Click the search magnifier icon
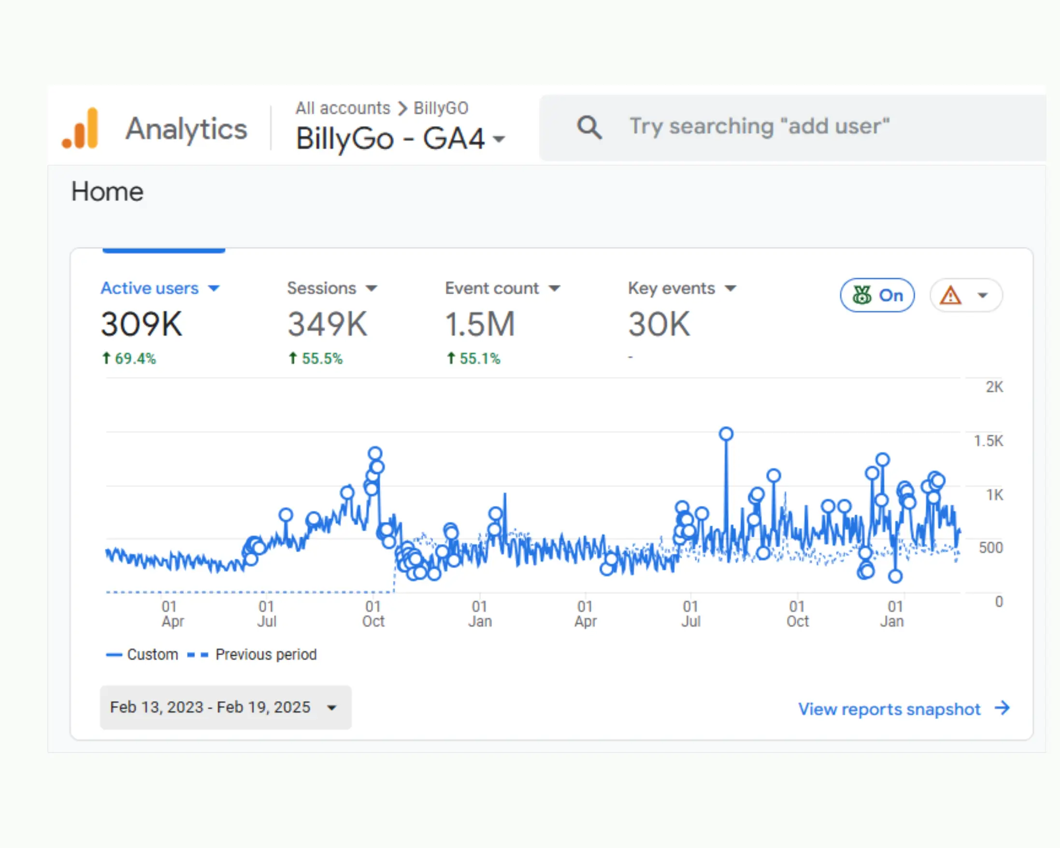The height and width of the screenshot is (848, 1060). [589, 128]
